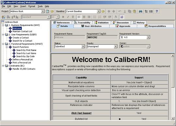The height and width of the screenshot is (126, 176).
Task: Click the binoculars find icon
Action: (x=140, y=11)
